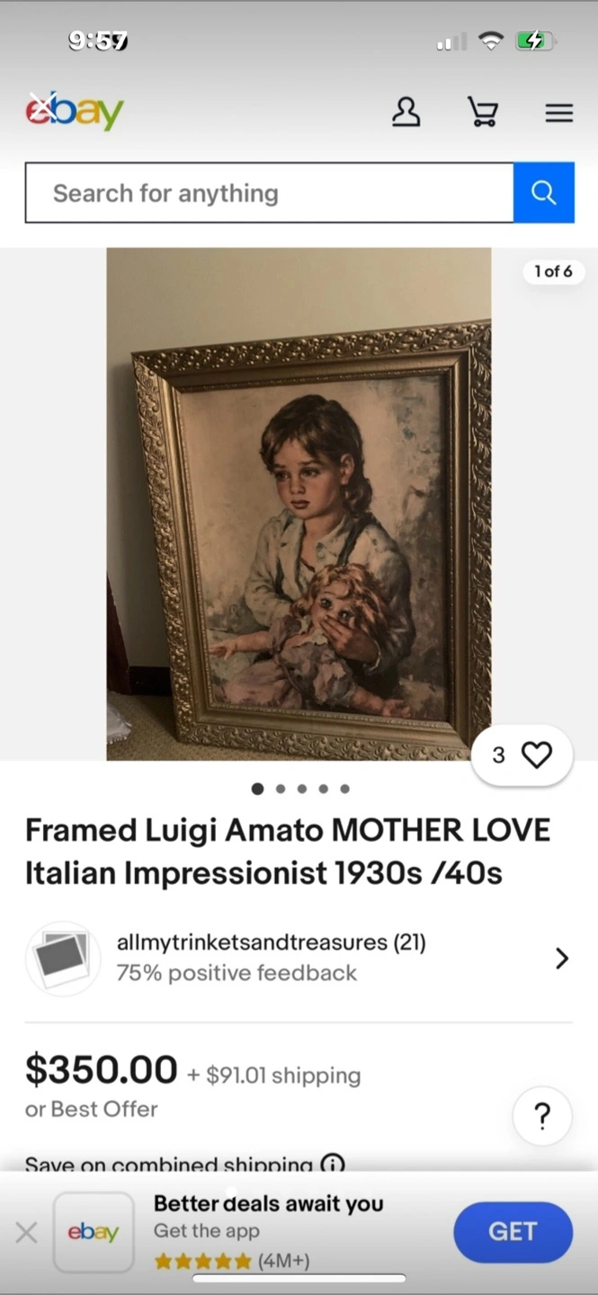
Task: Open the hamburger menu
Action: [558, 112]
